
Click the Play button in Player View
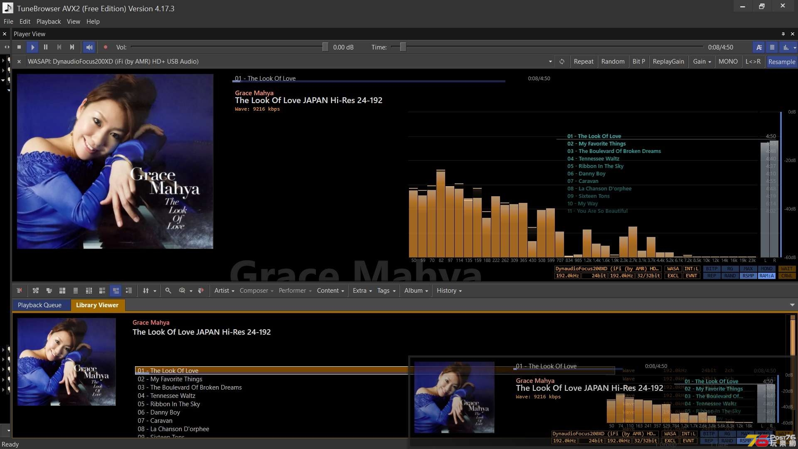click(x=32, y=47)
